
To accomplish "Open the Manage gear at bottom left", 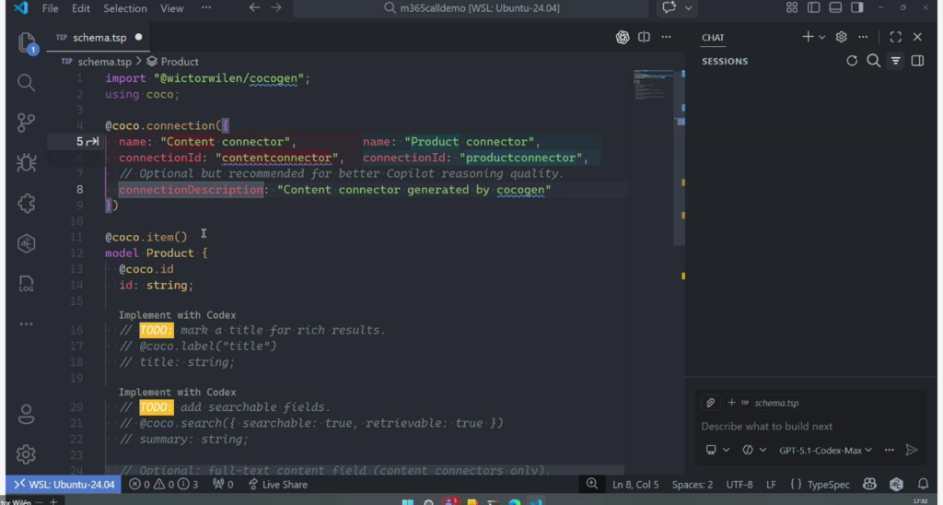I will pos(26,454).
